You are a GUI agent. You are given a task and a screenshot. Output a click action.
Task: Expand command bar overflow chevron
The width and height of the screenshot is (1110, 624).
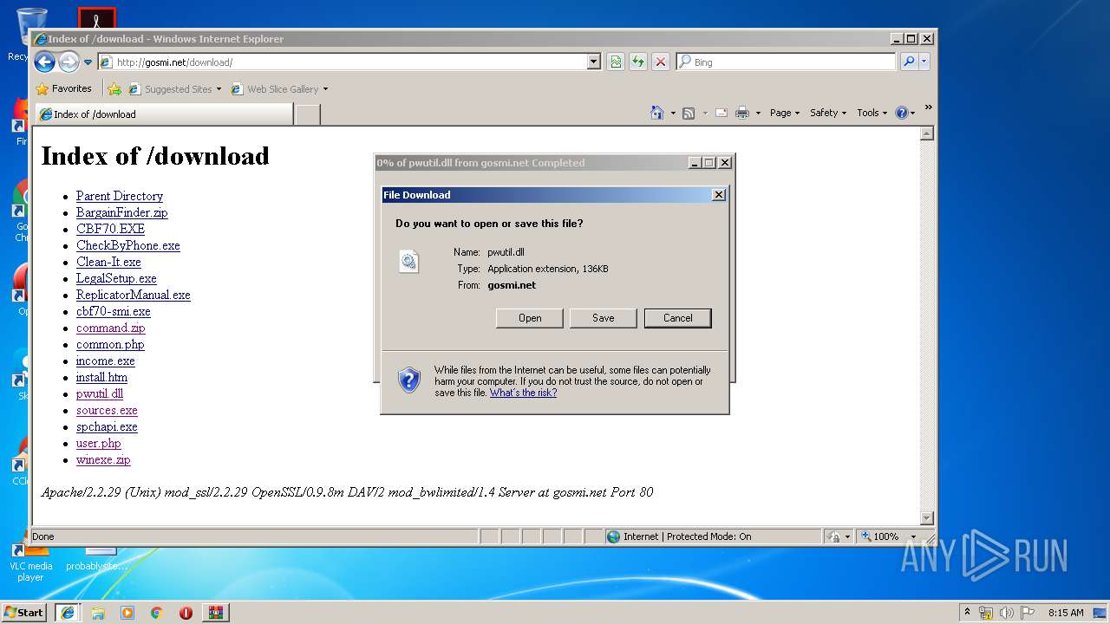[x=928, y=107]
